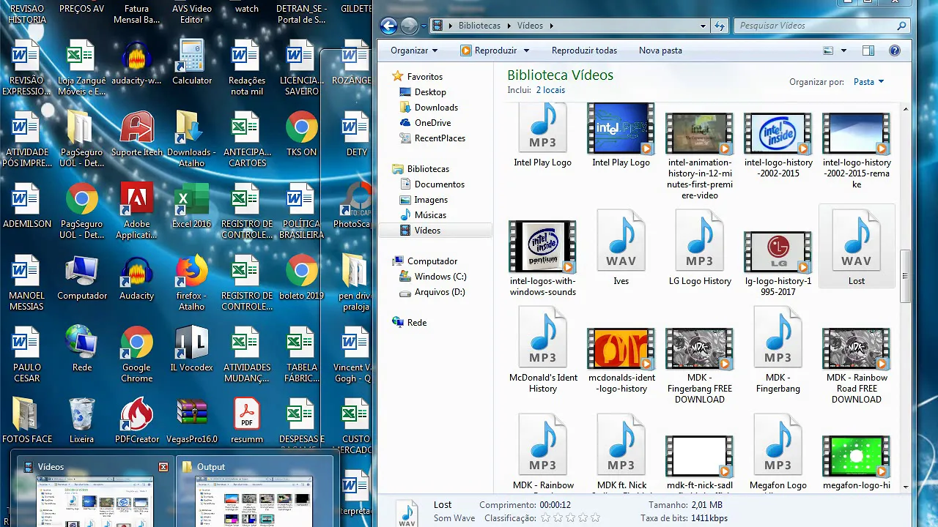The image size is (938, 527).
Task: Close the Vídeos taskbar preview
Action: click(x=163, y=467)
